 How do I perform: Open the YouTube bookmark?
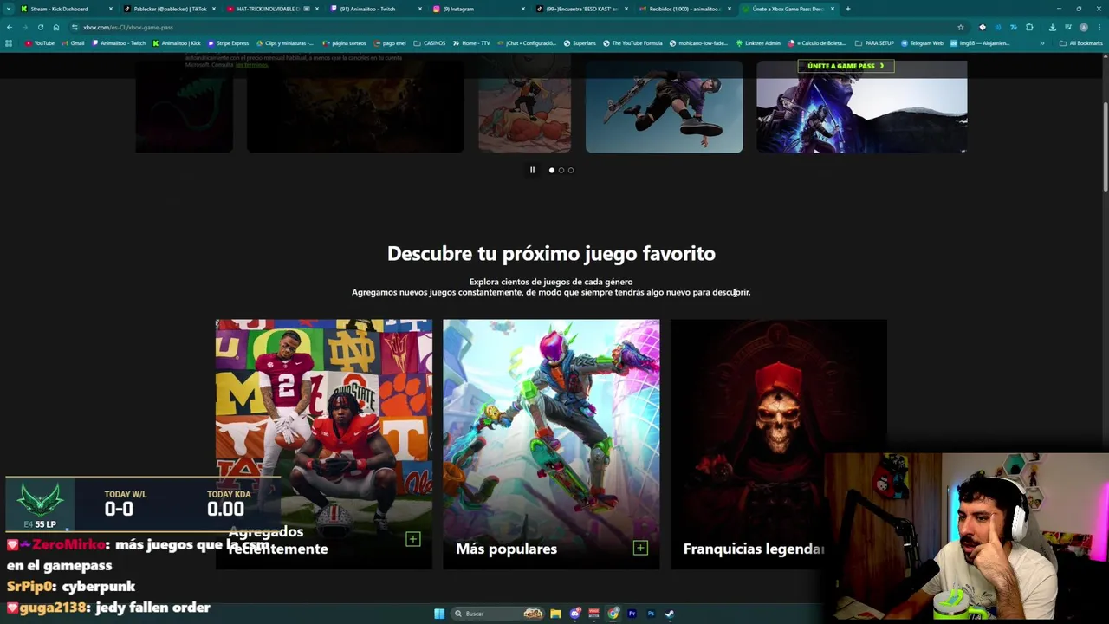click(40, 43)
